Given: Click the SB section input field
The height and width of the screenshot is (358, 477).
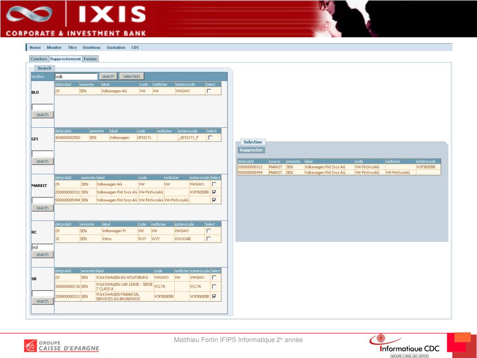Looking at the screenshot, I should pos(42,294).
